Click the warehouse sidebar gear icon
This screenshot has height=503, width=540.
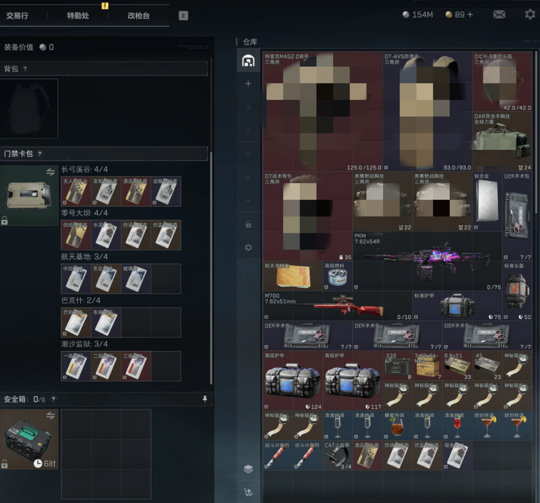click(248, 247)
